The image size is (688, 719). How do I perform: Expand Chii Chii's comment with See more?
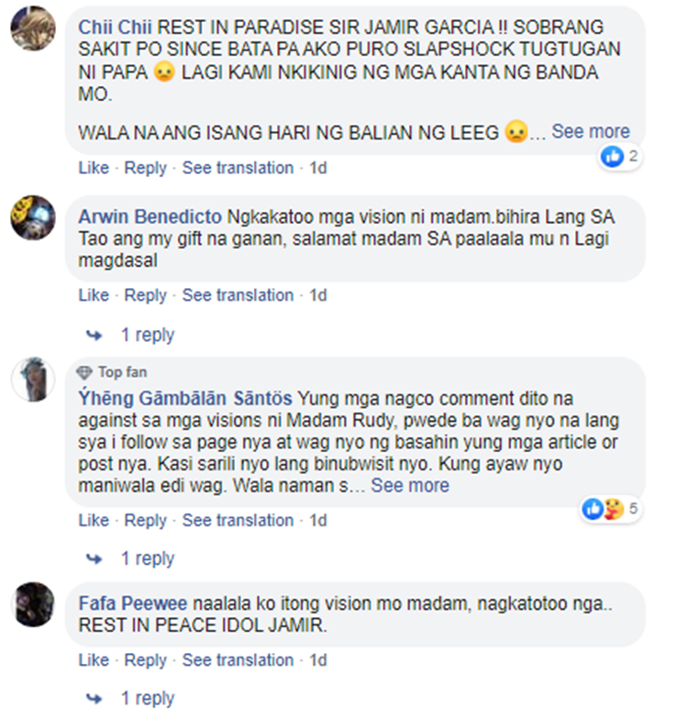tap(591, 132)
